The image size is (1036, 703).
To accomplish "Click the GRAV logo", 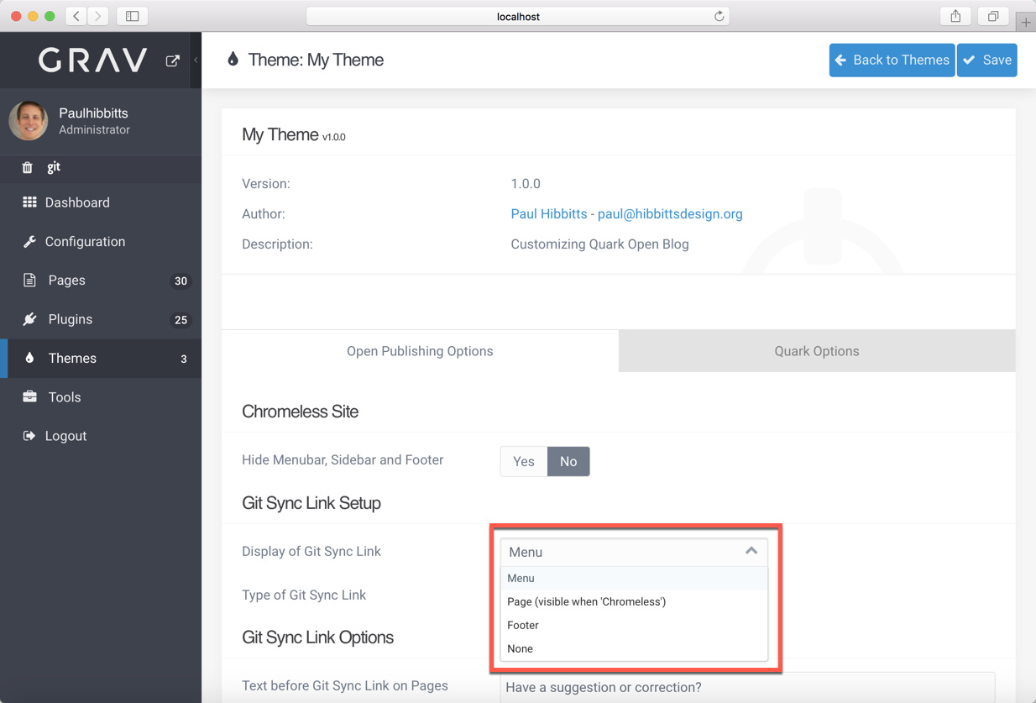I will click(x=93, y=60).
